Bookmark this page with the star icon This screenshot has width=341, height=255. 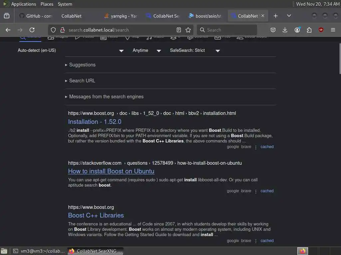tap(188, 30)
